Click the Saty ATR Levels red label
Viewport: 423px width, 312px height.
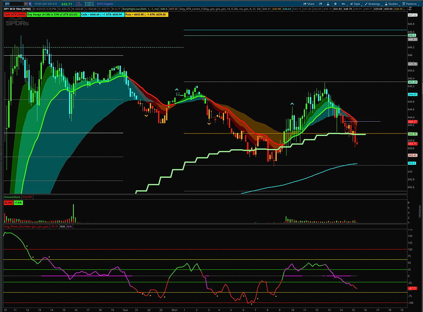pyautogui.click(x=15, y=15)
